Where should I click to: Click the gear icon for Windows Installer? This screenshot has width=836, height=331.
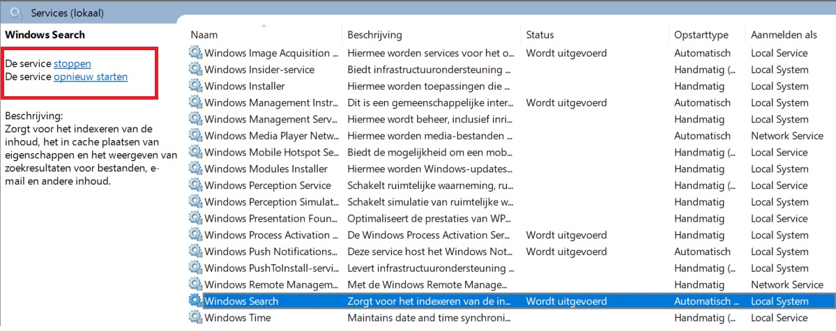pyautogui.click(x=195, y=86)
